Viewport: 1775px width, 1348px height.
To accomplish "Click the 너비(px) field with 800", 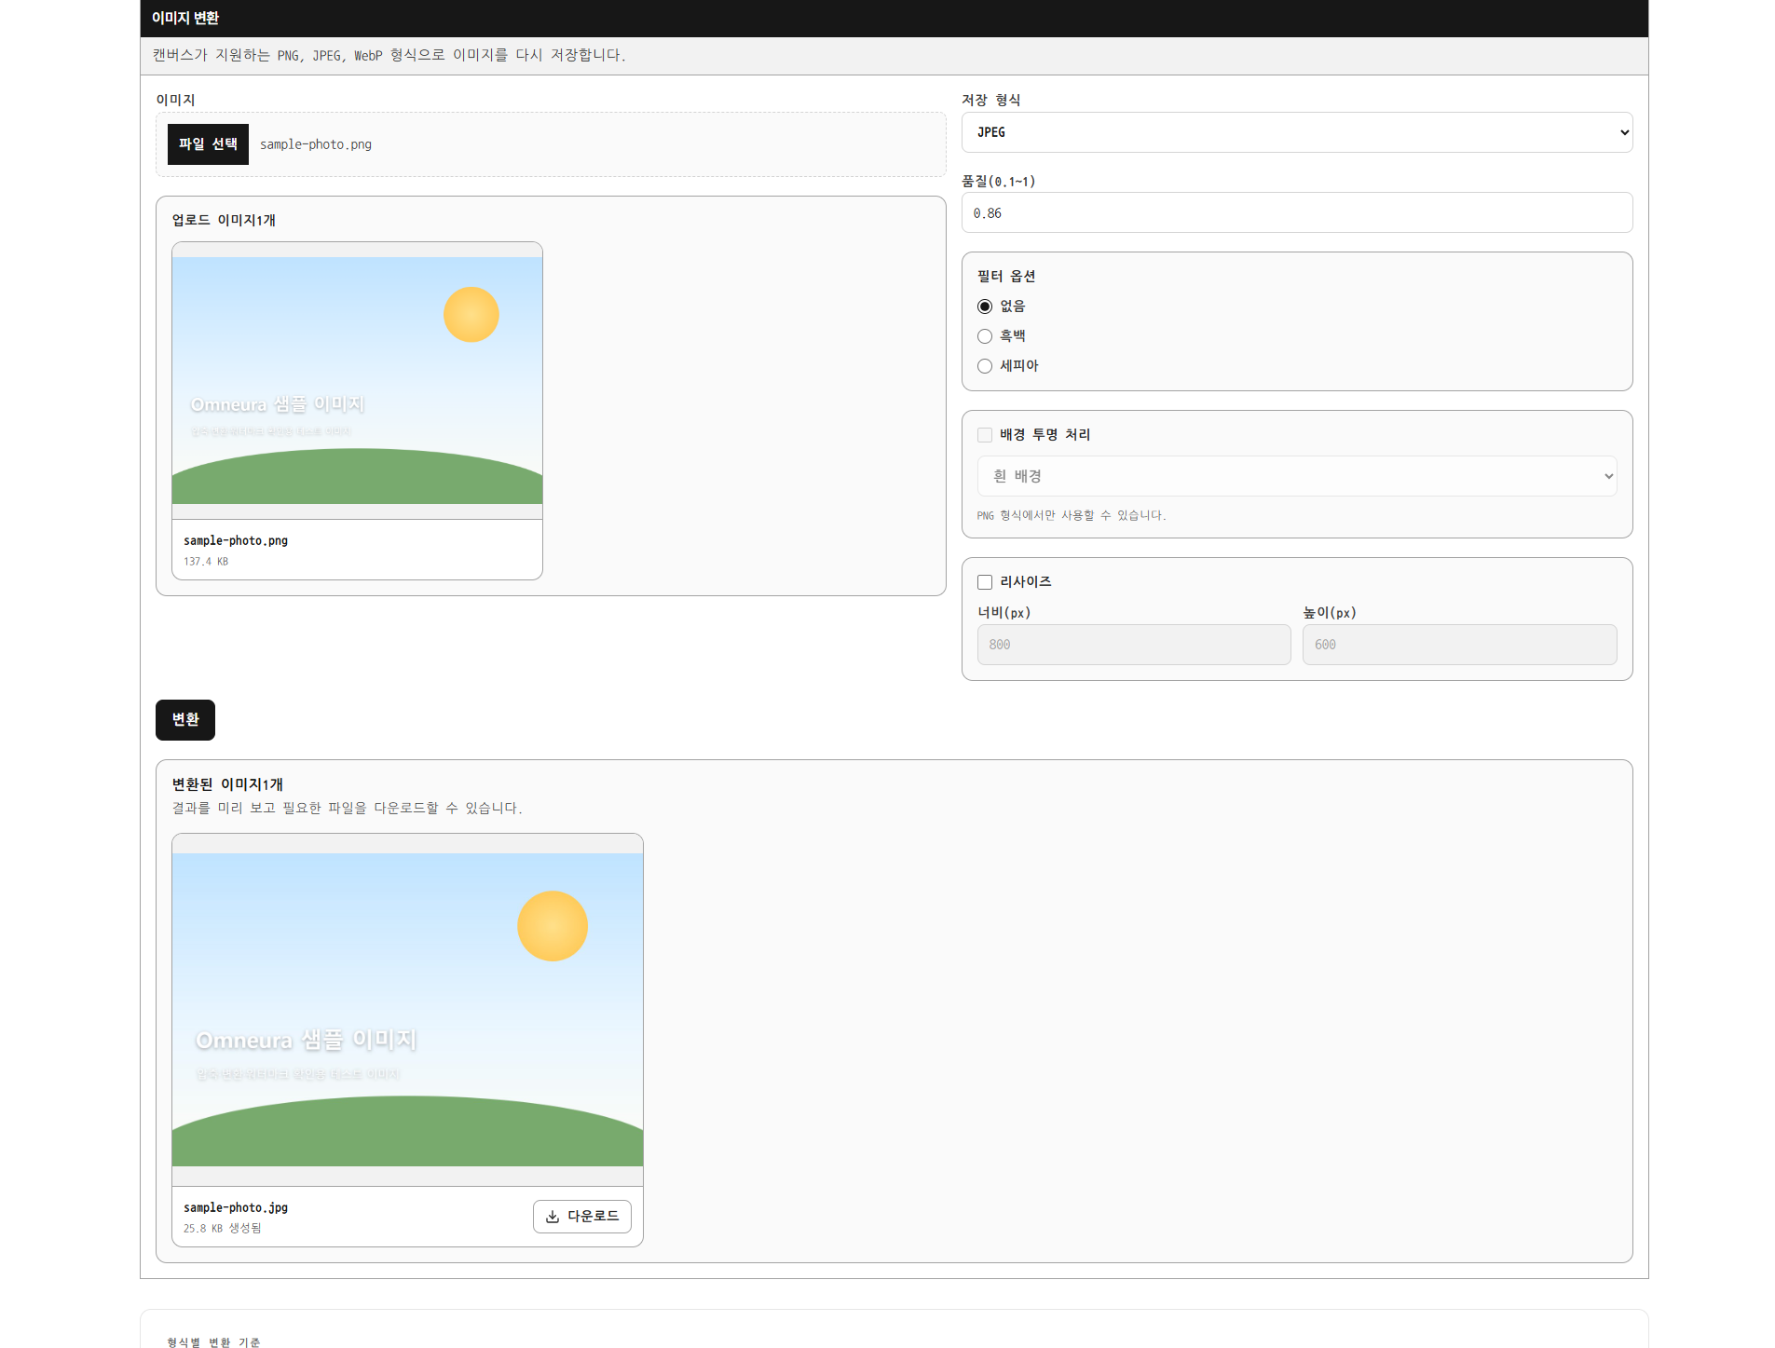I will (1134, 645).
